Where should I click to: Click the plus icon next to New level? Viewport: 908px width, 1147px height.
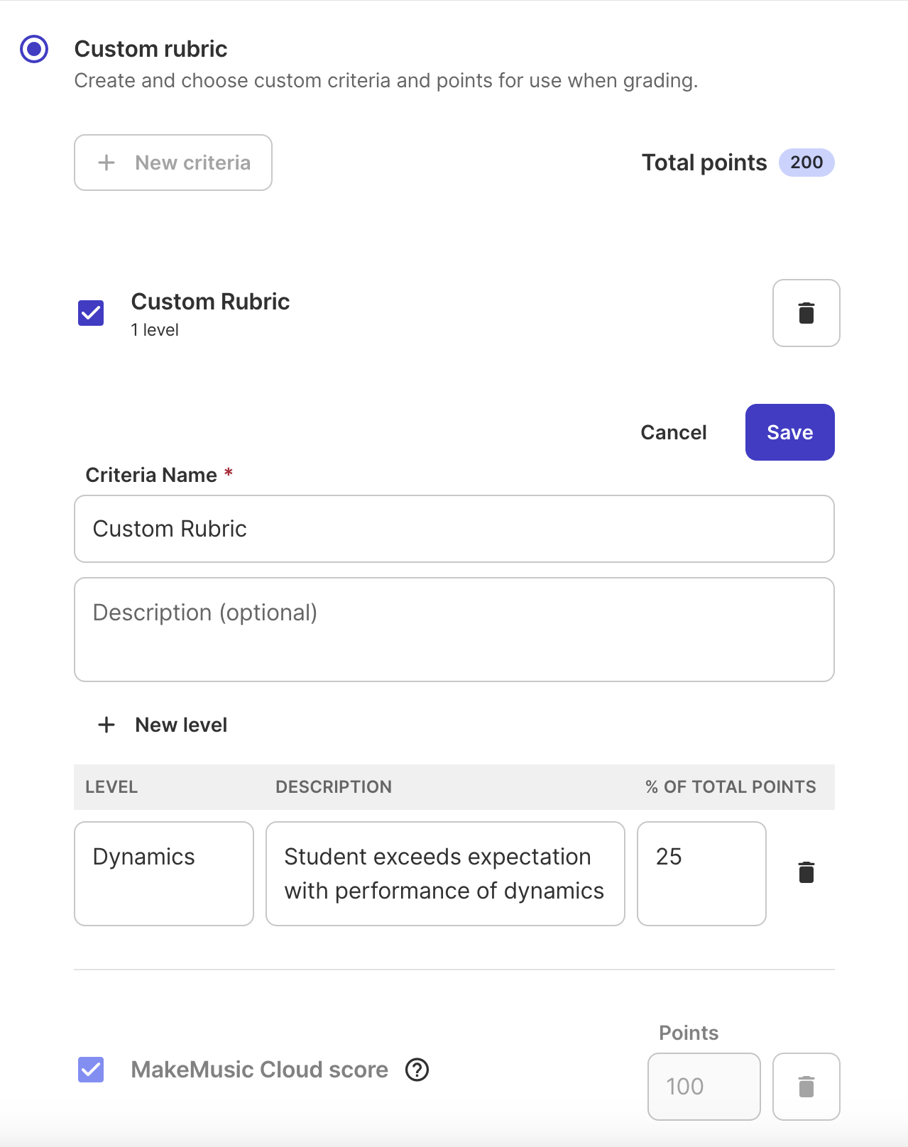106,725
